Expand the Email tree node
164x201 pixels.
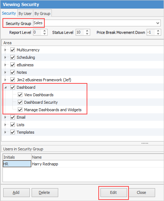[x=5, y=117]
